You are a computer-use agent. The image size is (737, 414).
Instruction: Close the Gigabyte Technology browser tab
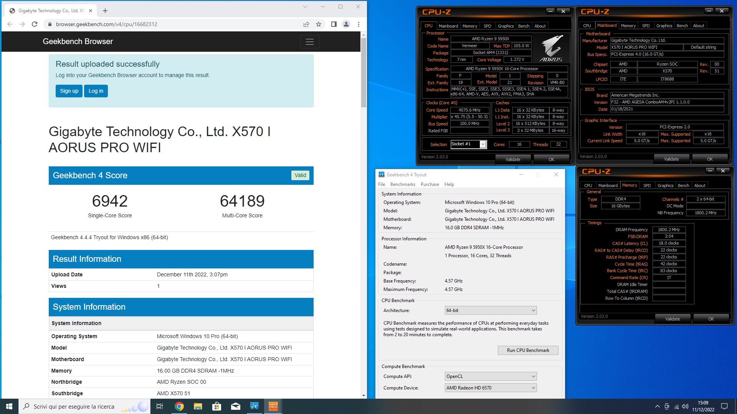pyautogui.click(x=91, y=11)
